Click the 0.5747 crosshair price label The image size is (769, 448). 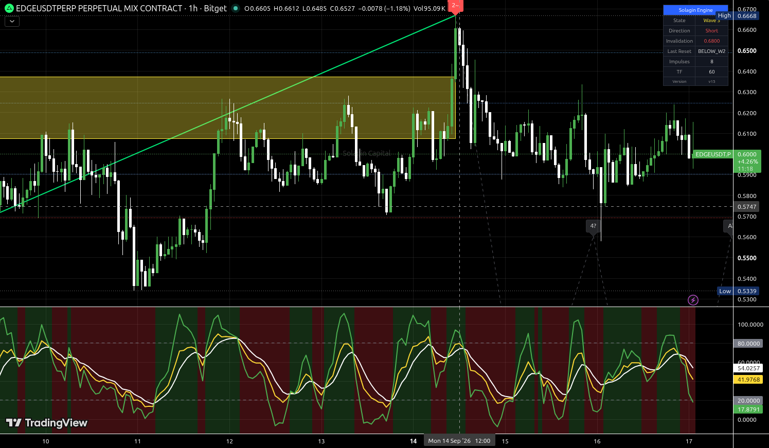click(x=747, y=207)
